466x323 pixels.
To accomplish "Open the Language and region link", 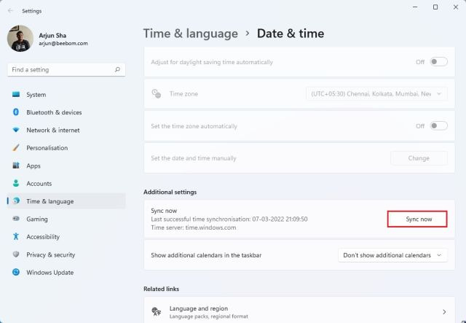I will (x=299, y=310).
